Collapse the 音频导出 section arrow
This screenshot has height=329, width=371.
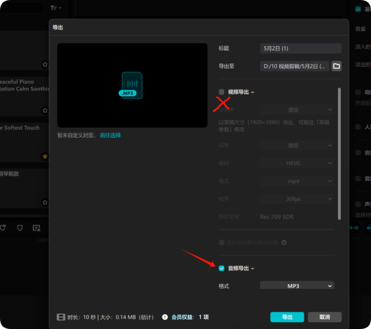click(253, 269)
